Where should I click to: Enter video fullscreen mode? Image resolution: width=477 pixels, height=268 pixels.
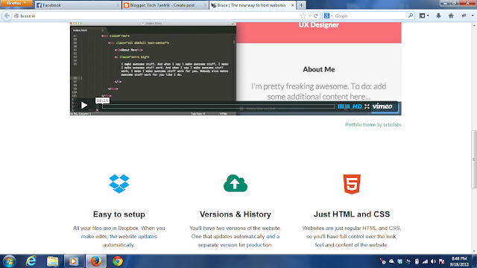tap(367, 106)
